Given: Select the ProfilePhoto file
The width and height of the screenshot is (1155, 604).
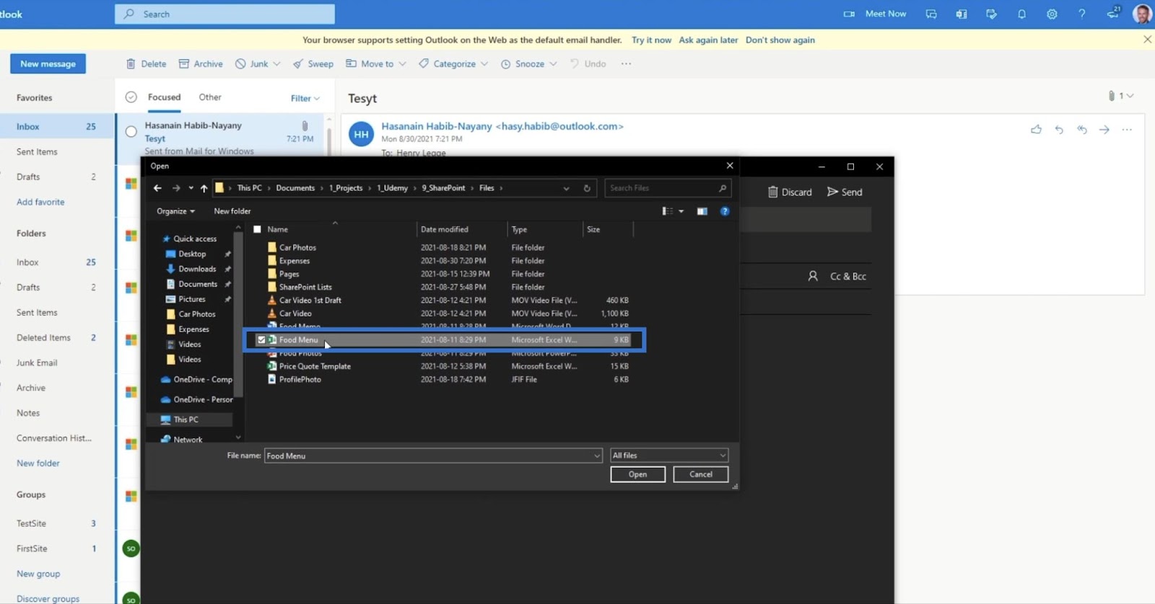Looking at the screenshot, I should [x=300, y=379].
